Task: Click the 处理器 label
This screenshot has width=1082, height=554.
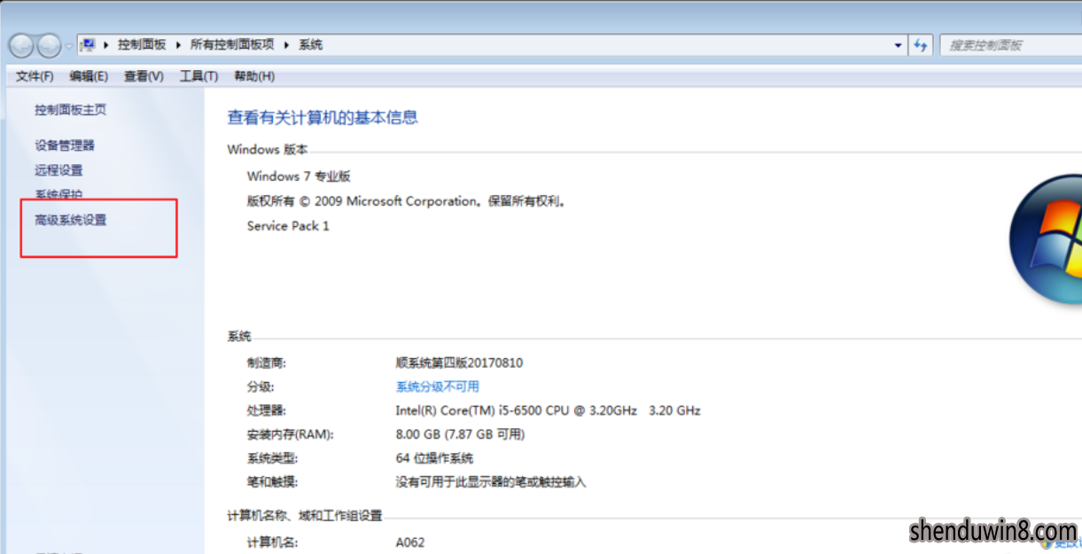Action: 267,410
